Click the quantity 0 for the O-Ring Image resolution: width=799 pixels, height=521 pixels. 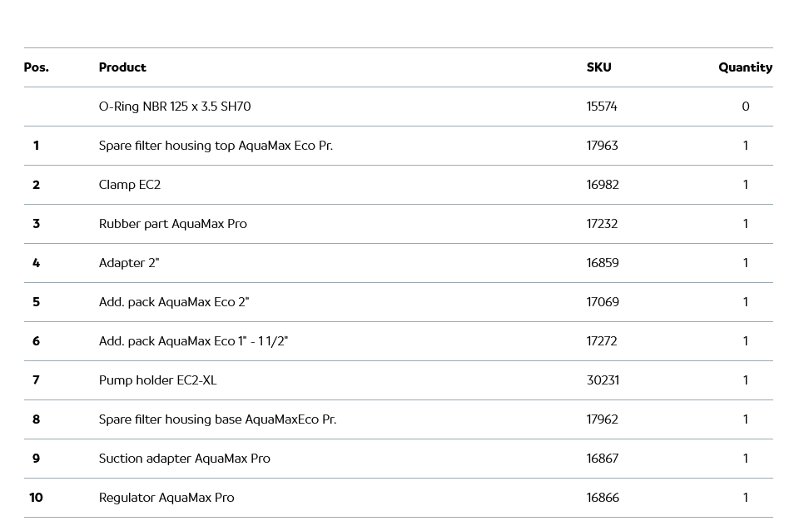745,107
